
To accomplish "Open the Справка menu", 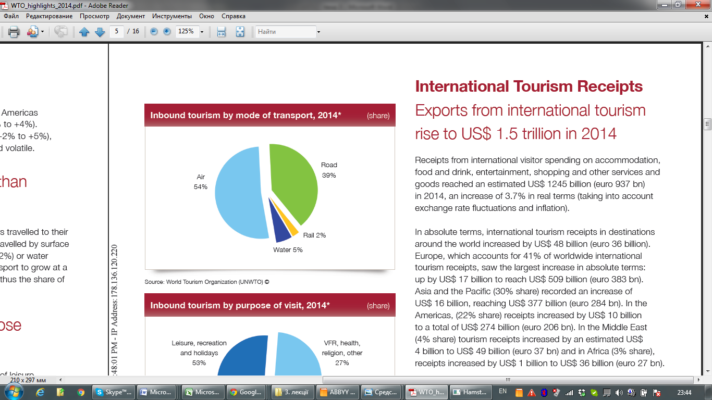I will pyautogui.click(x=234, y=16).
